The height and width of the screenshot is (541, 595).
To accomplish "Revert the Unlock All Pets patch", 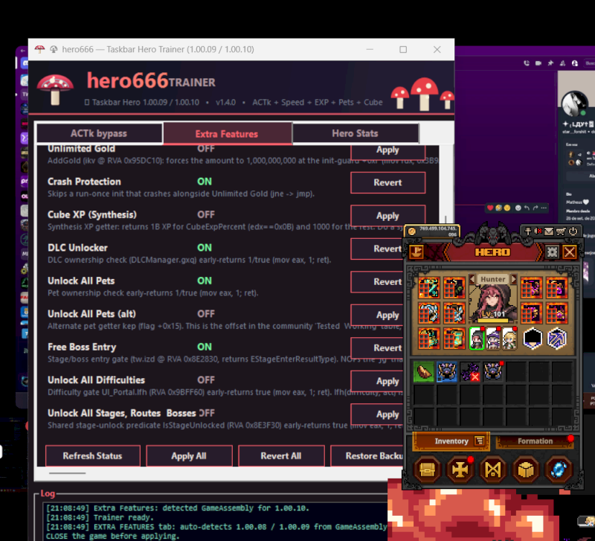I will tap(378, 282).
